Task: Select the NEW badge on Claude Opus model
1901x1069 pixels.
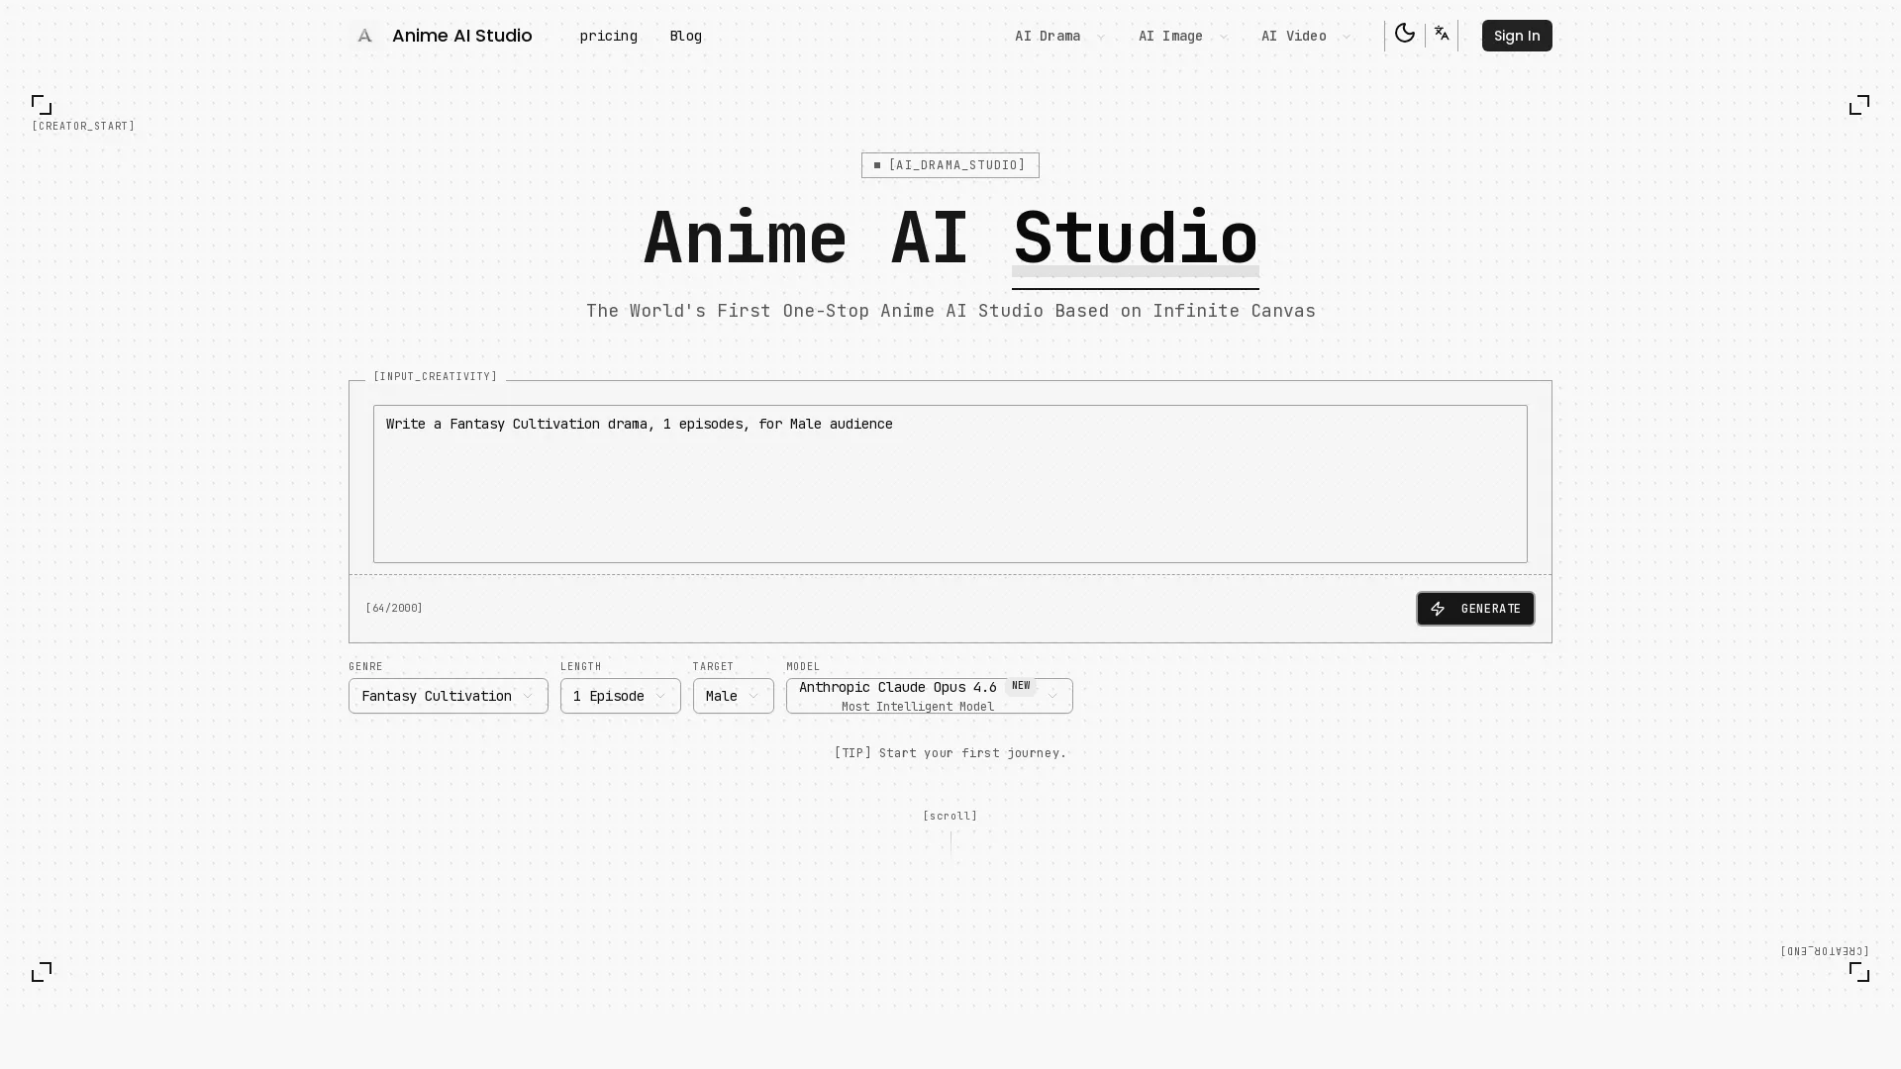Action: (1021, 685)
